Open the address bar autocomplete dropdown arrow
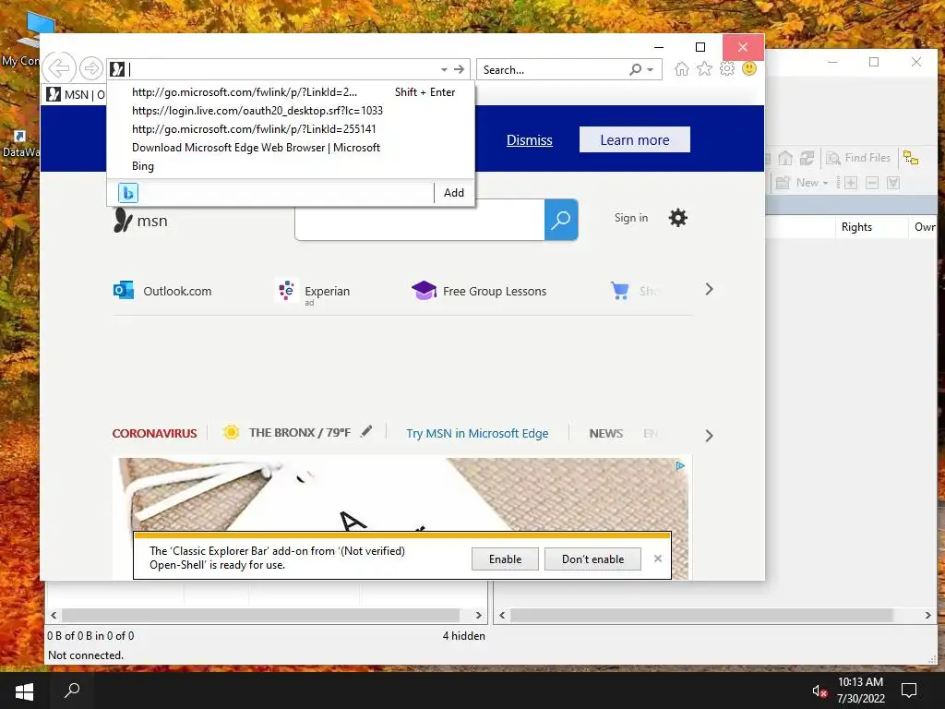 point(444,70)
